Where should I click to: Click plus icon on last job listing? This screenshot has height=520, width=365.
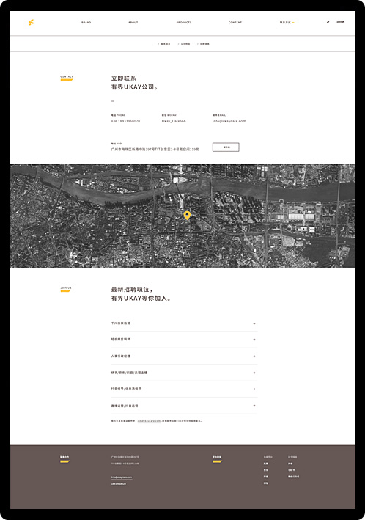pyautogui.click(x=254, y=406)
